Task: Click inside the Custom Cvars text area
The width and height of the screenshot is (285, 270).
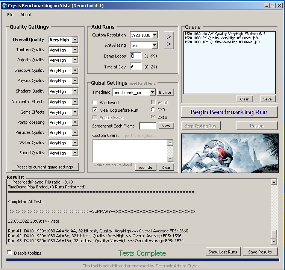Action: click(x=130, y=150)
